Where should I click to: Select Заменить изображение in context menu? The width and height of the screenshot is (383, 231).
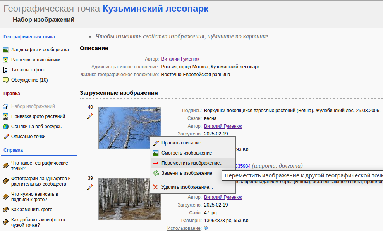click(x=186, y=173)
